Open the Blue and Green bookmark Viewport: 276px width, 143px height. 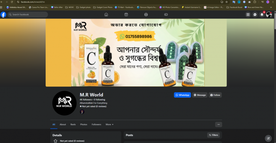(x=254, y=8)
